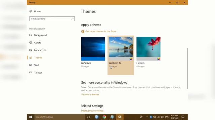Open Colors personalization page
Image resolution: width=215 pixels, height=120 pixels.
35,43
